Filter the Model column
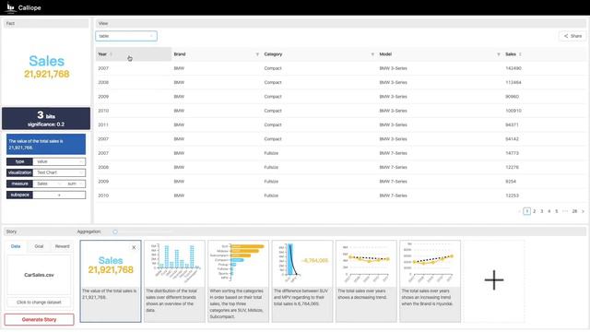 (499, 54)
